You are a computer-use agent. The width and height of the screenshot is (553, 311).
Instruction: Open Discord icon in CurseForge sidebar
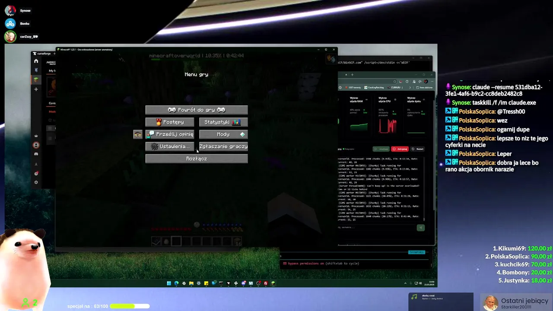tap(36, 154)
